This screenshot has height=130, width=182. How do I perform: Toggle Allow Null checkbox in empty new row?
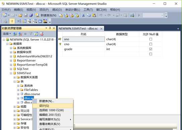point(150,54)
